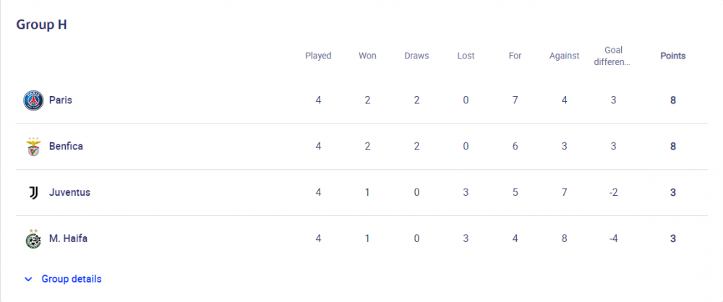Click the Points column header

pos(673,56)
